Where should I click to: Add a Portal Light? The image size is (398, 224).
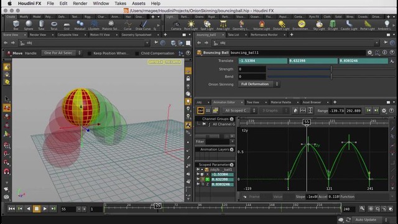(368, 25)
